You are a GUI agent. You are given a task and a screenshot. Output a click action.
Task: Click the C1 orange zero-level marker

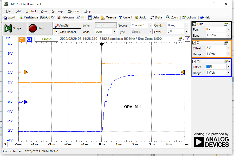pos(25,72)
